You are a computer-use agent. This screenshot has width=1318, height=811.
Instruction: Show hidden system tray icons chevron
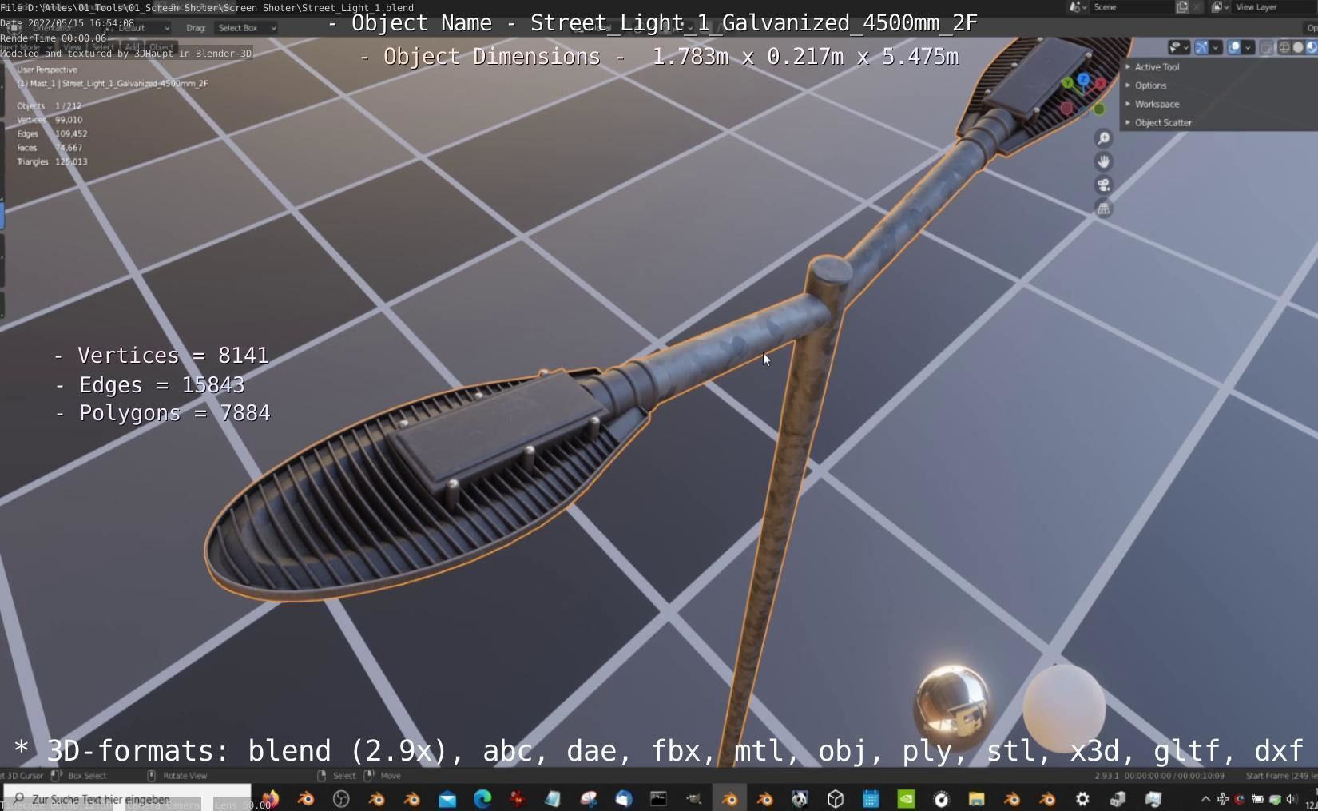(x=1205, y=799)
